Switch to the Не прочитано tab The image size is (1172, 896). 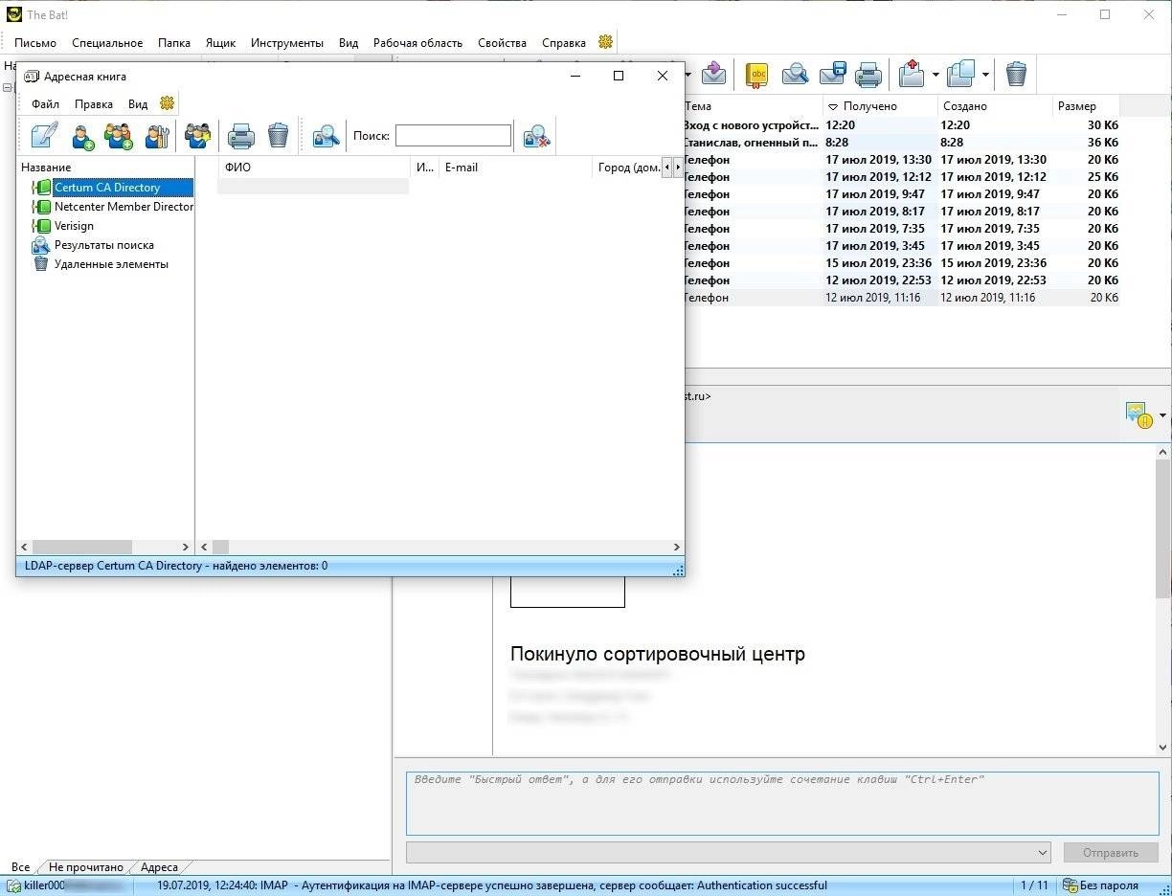click(x=86, y=867)
